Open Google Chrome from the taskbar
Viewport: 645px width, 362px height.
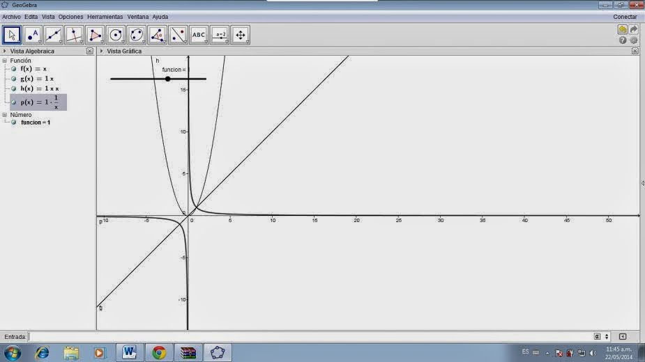point(159,352)
